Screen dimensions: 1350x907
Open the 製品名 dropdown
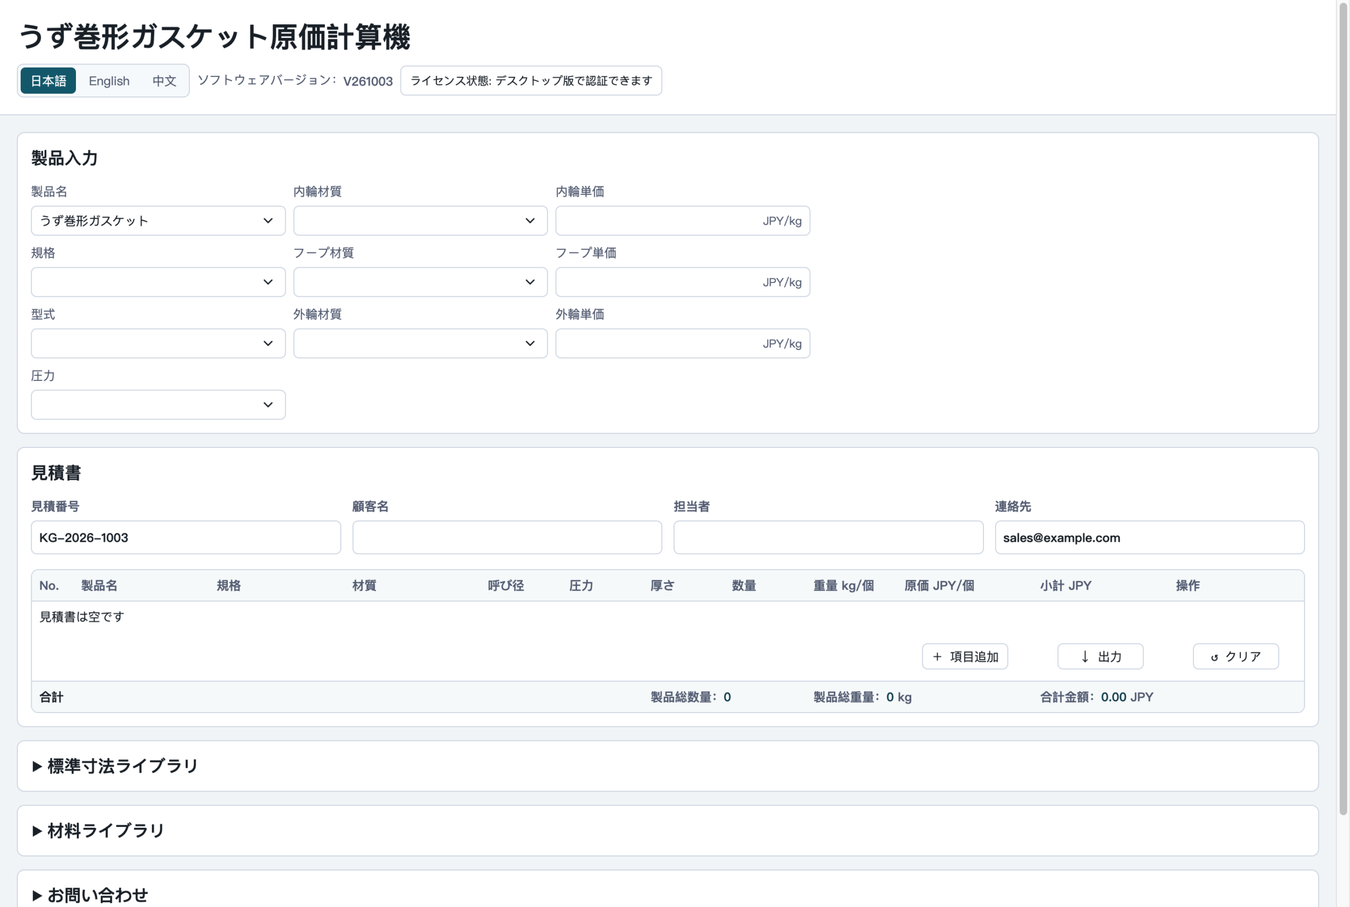158,220
